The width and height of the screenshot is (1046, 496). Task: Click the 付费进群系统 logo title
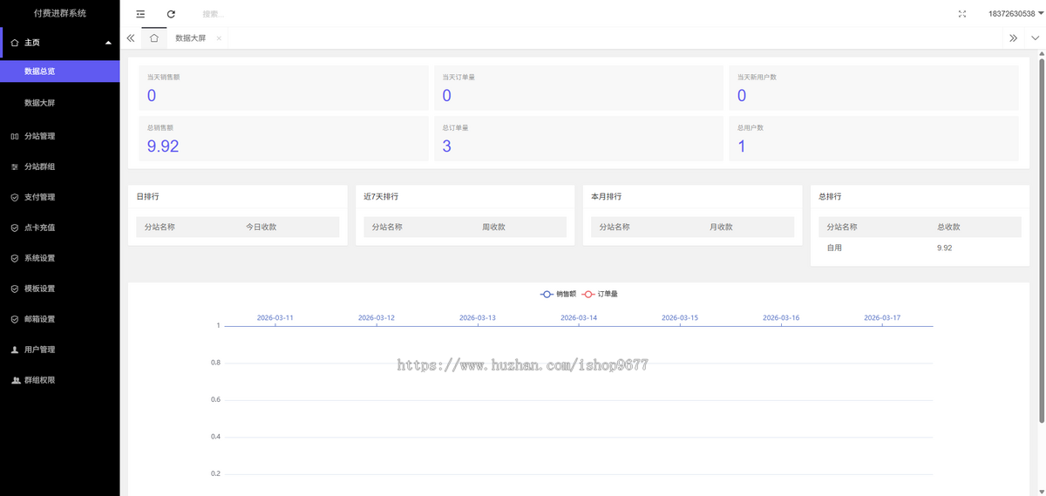(60, 13)
